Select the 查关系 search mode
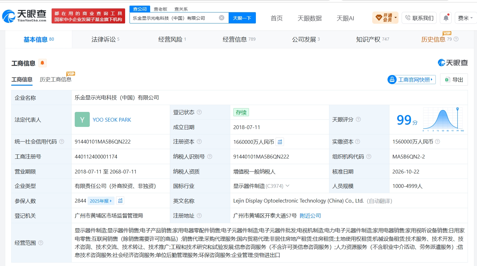 (181, 9)
